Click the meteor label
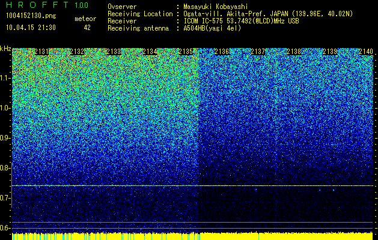Screen dimensions: 378x240 (x=85, y=19)
